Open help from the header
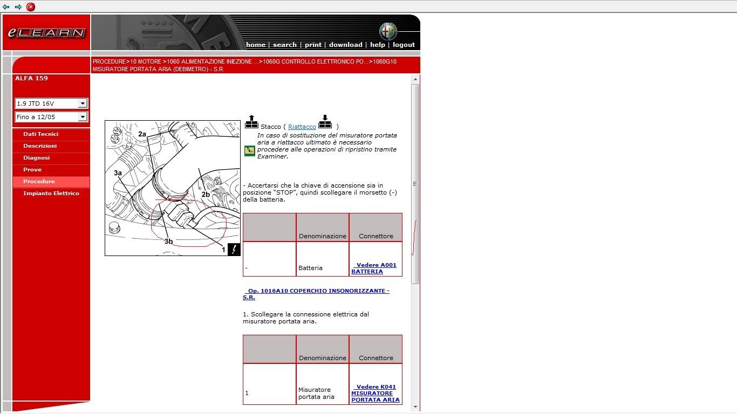737x414 pixels. pos(378,45)
